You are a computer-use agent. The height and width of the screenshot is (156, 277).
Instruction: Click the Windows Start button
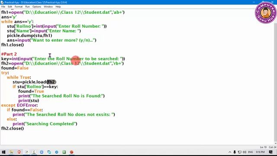[x=4, y=152]
